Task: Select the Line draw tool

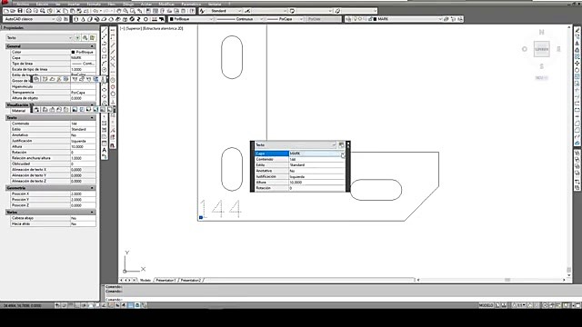Action: [x=105, y=30]
